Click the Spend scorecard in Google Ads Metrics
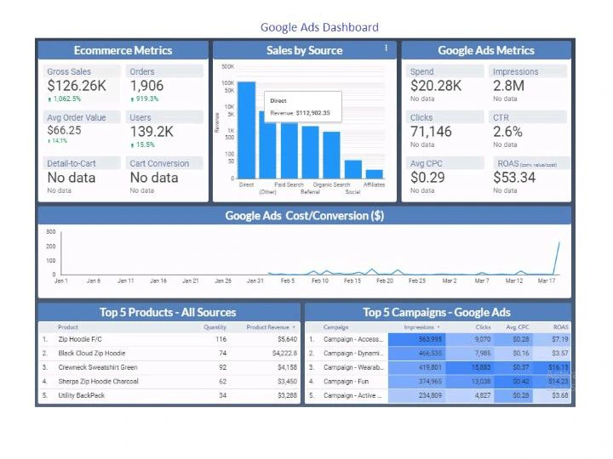Image resolution: width=613 pixels, height=459 pixels. [x=436, y=86]
